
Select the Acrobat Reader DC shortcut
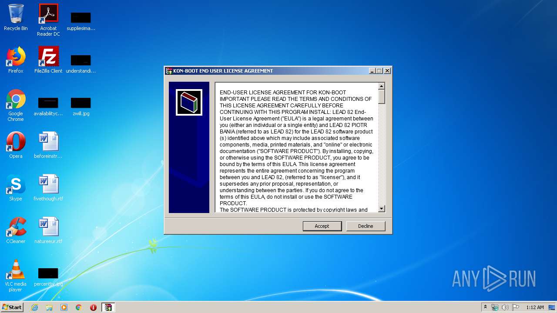[x=48, y=20]
